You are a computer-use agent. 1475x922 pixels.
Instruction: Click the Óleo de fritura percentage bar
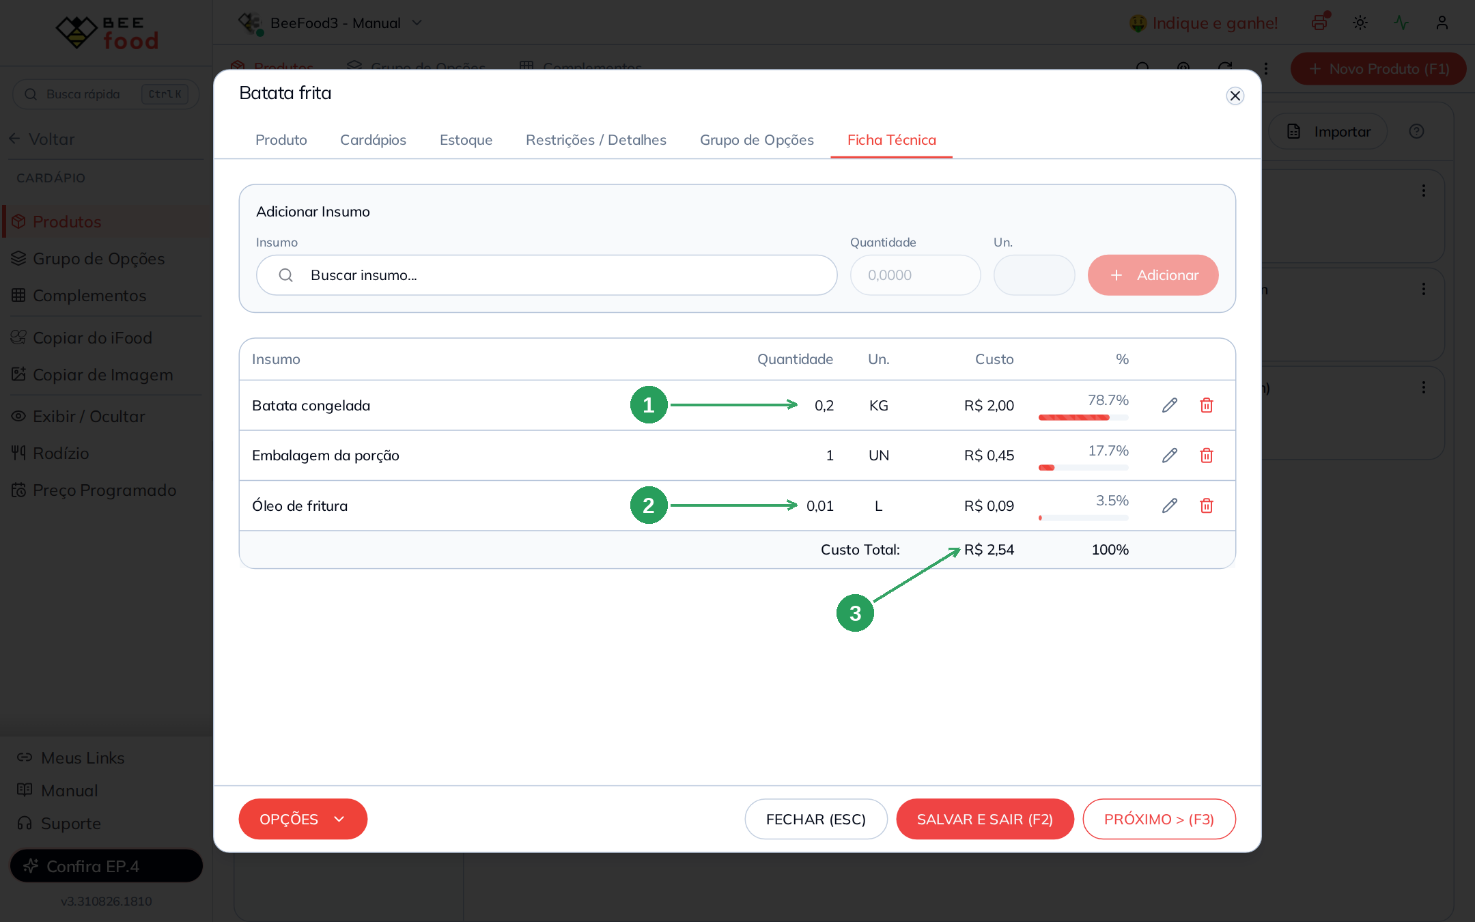pos(1083,518)
